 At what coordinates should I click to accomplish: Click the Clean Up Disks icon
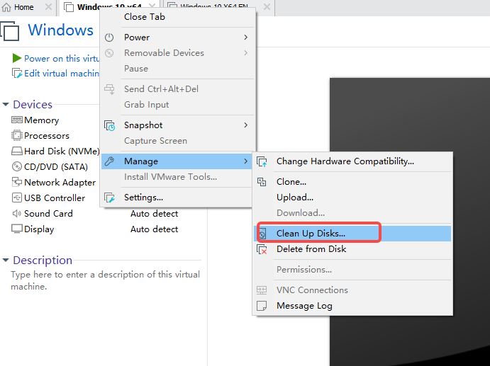point(262,234)
